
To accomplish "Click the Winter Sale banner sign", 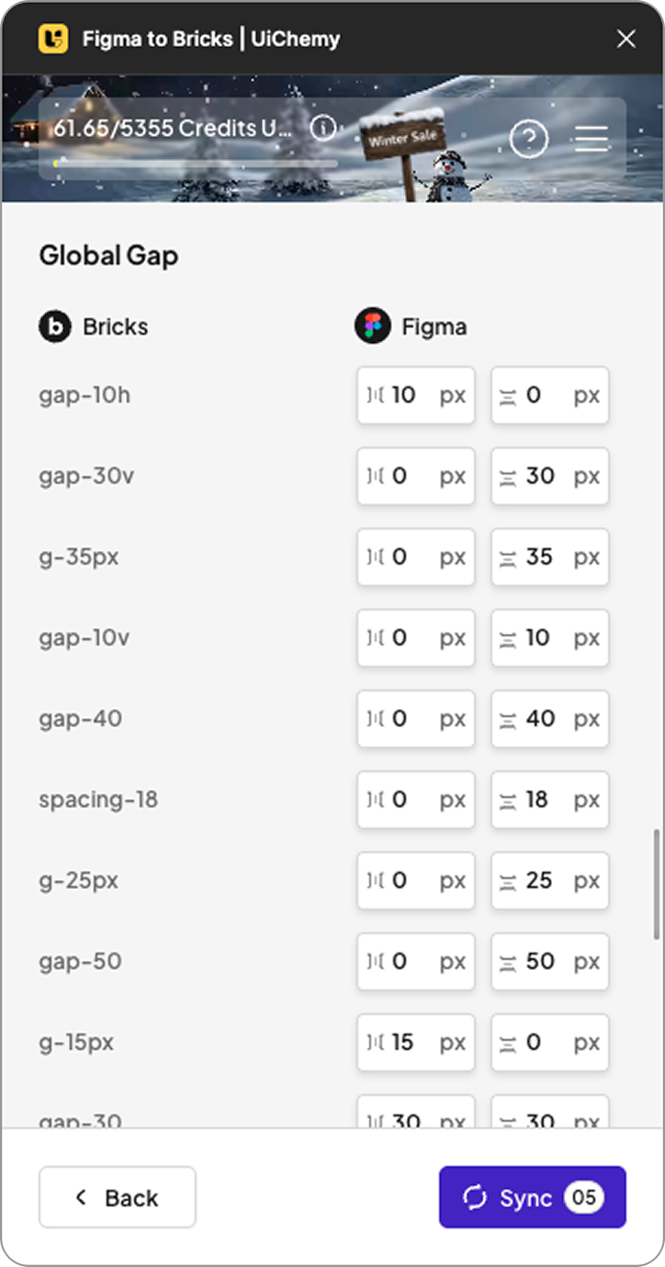I will [x=401, y=140].
